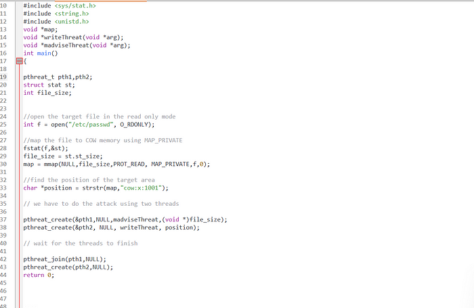Click pthreat_create line with writeThreat
Viewport: 474px width, 308px height.
pyautogui.click(x=112, y=227)
